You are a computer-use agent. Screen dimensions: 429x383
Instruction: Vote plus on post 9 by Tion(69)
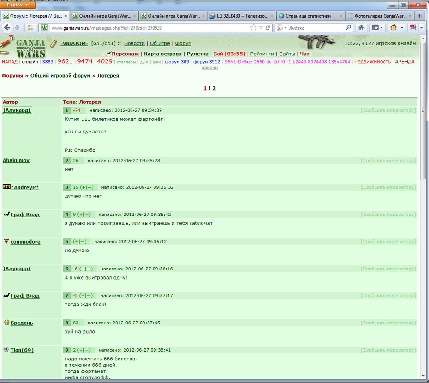[81, 350]
